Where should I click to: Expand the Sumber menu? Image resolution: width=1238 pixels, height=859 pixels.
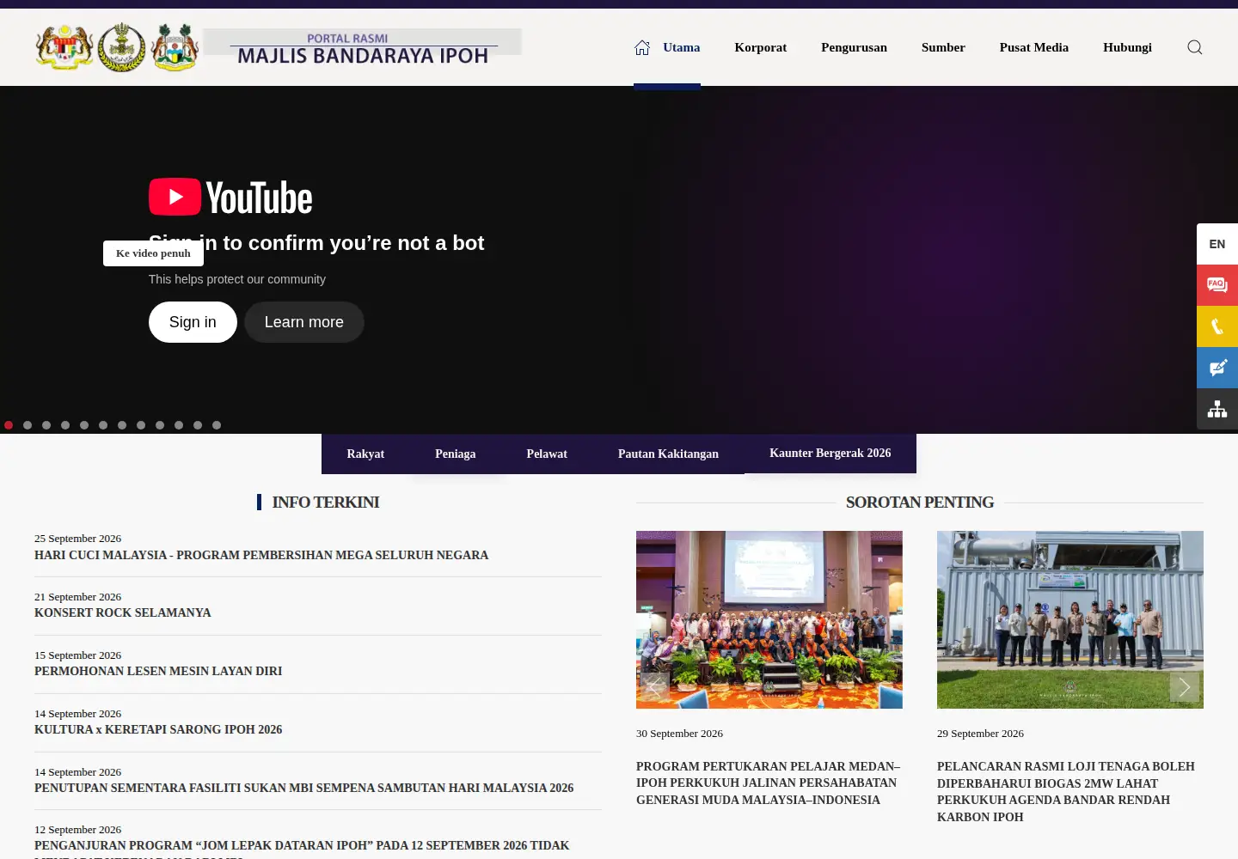pos(943,47)
